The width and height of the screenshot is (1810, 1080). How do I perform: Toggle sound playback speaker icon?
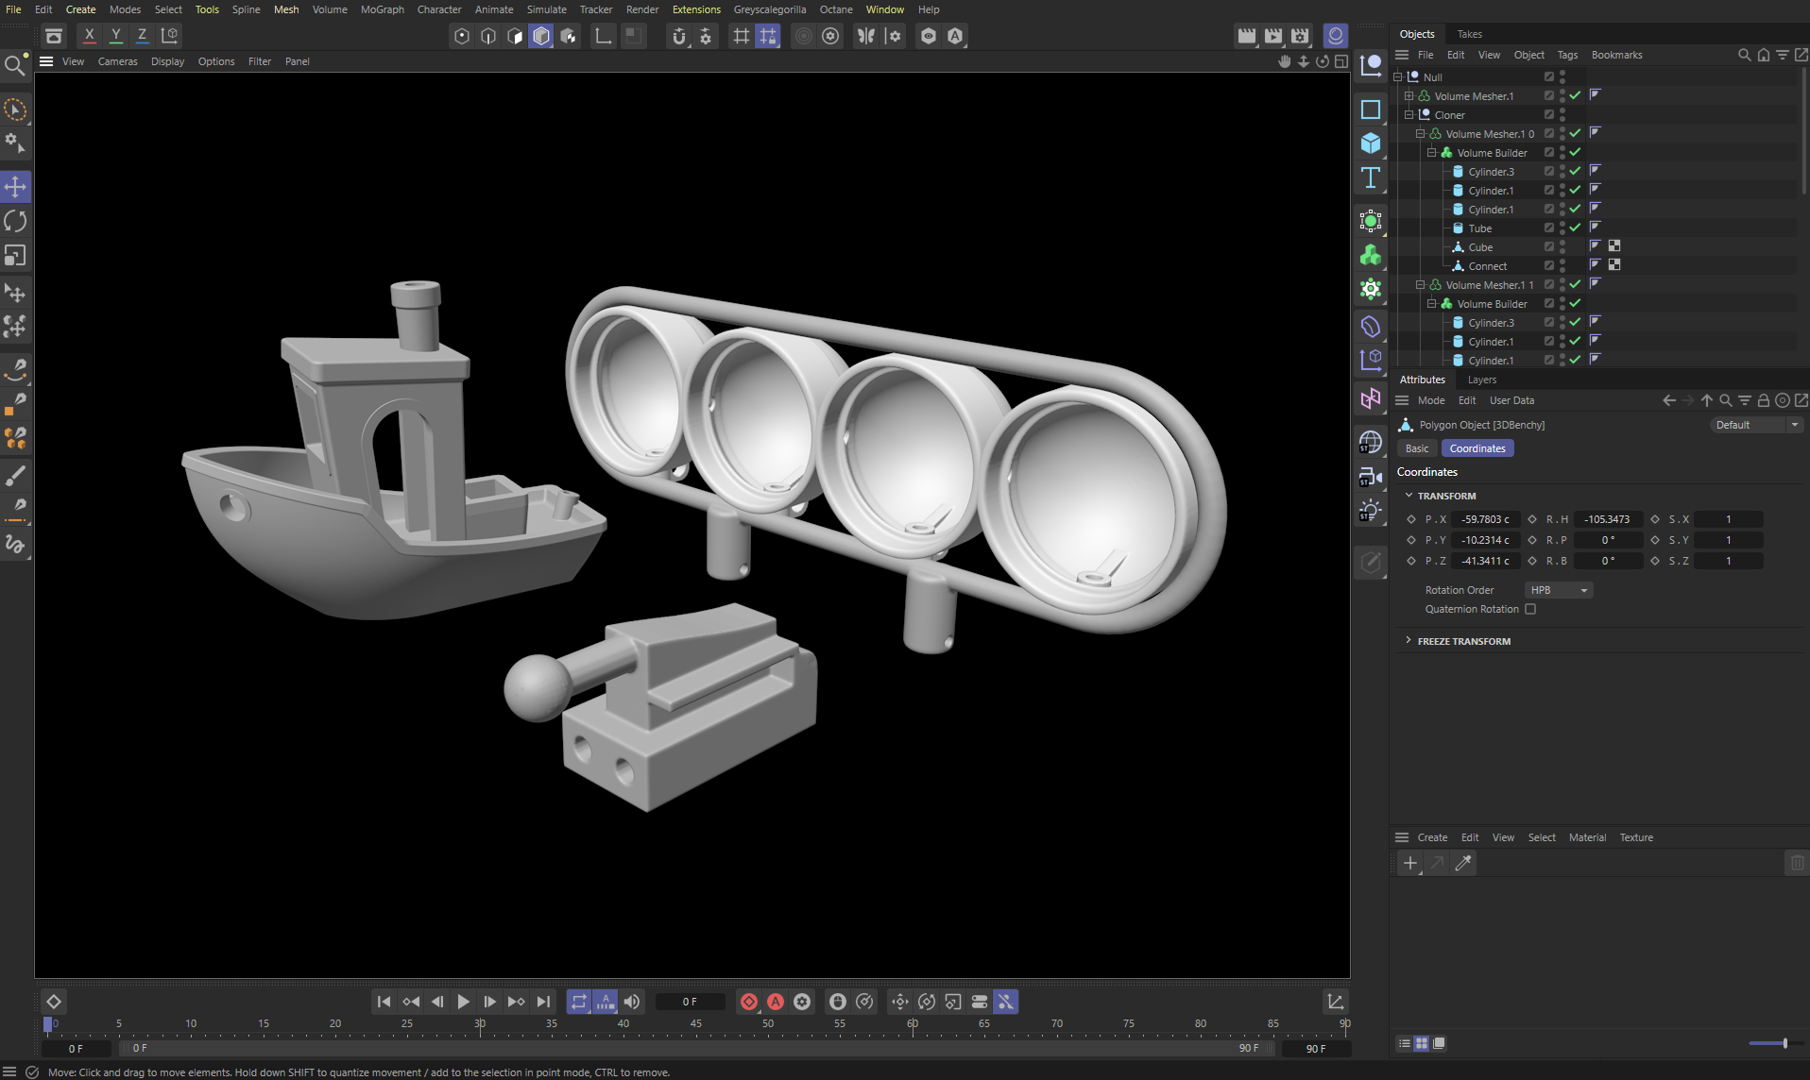point(632,1002)
